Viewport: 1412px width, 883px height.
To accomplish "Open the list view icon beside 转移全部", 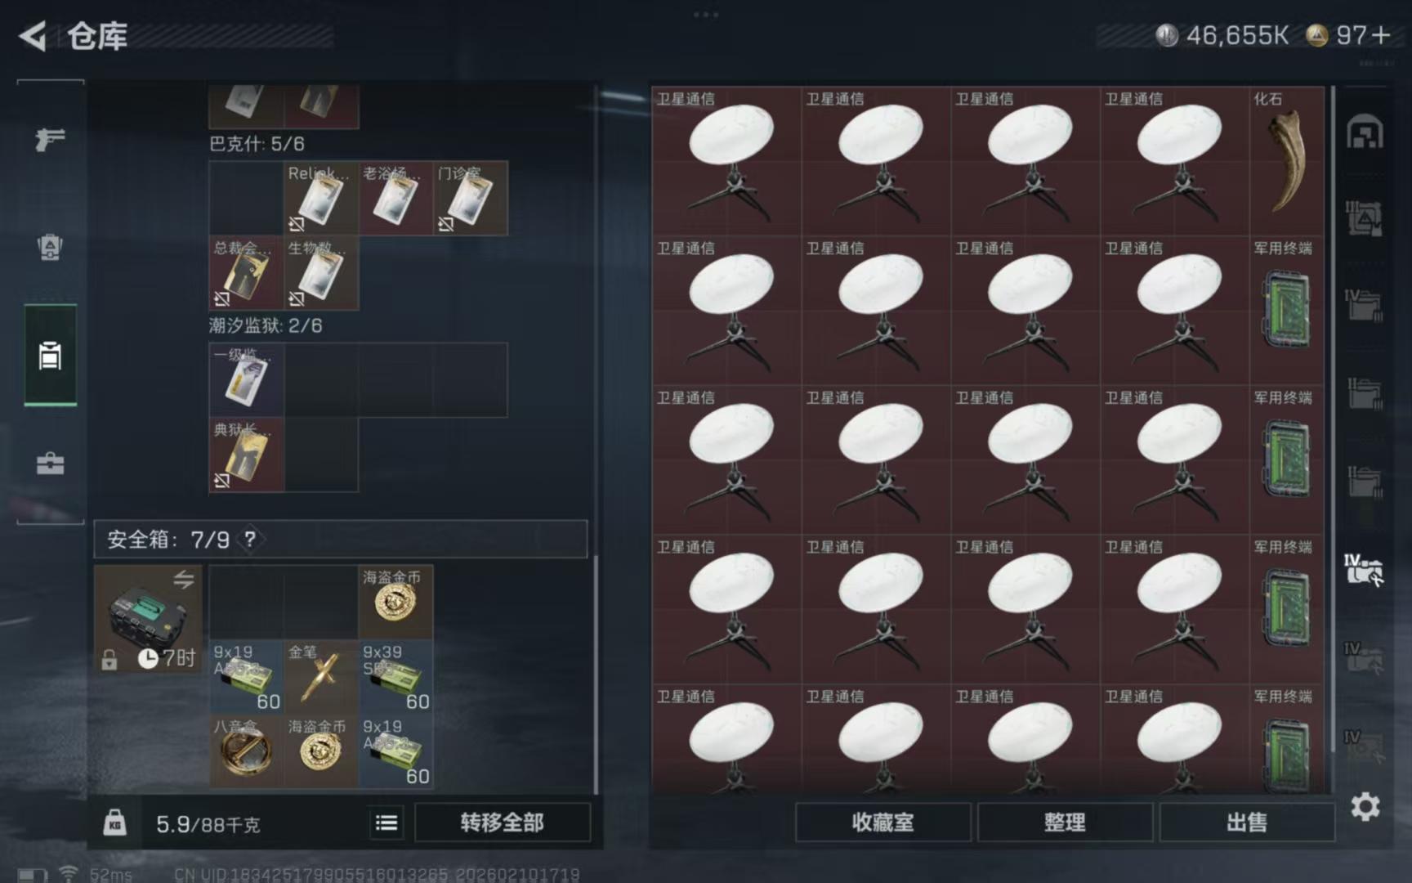I will tap(387, 822).
